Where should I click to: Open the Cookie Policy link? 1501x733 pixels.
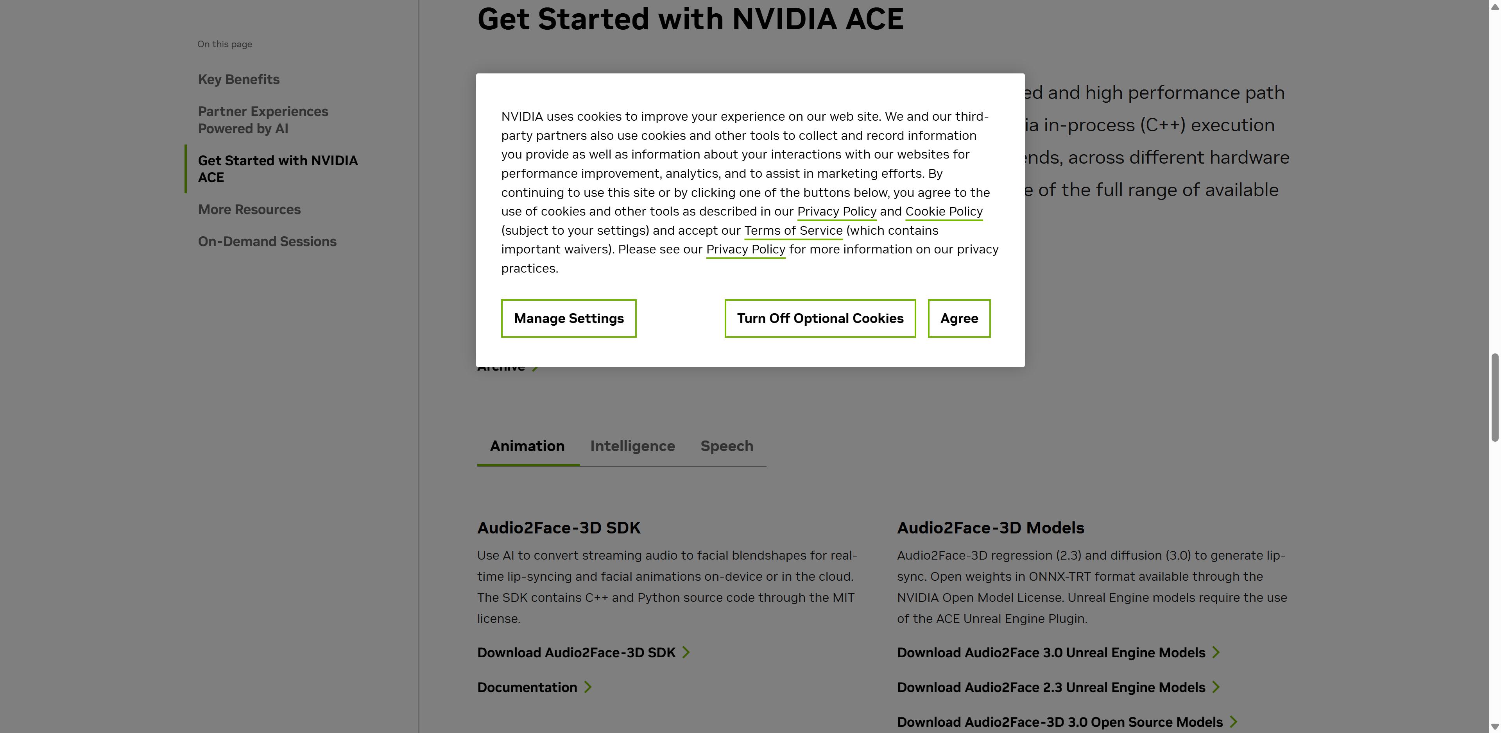[943, 211]
